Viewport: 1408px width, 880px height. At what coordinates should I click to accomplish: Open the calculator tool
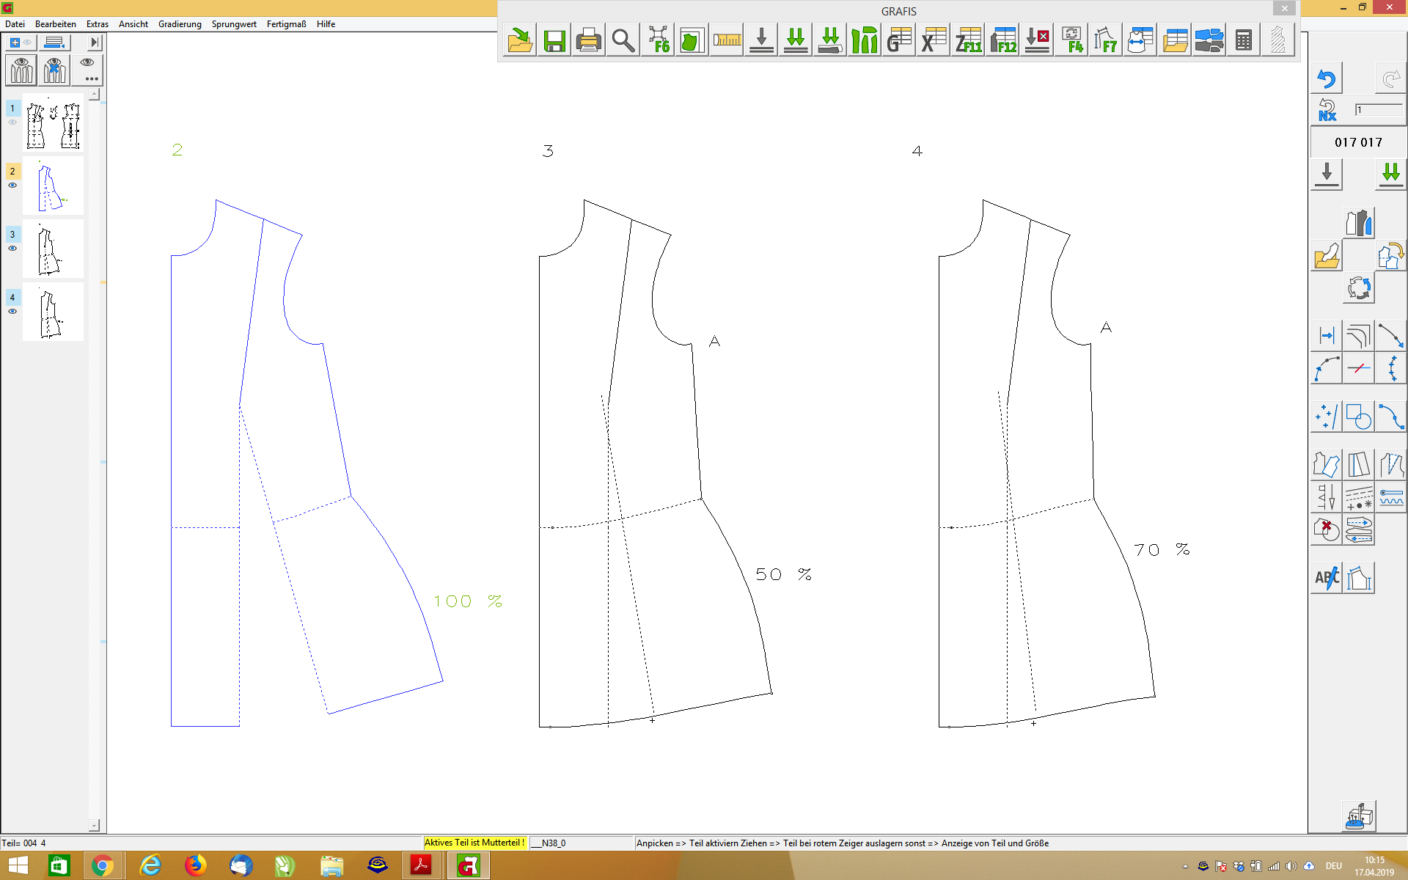1243,41
